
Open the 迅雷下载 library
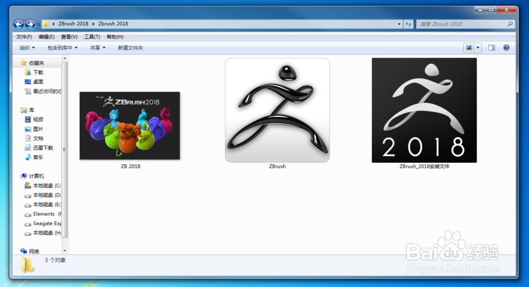point(43,148)
